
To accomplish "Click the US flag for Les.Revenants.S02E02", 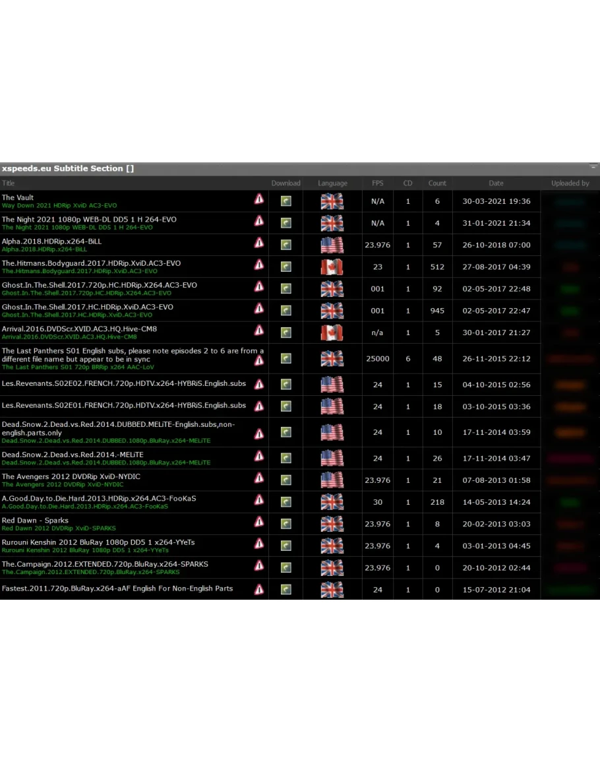I will [332, 385].
